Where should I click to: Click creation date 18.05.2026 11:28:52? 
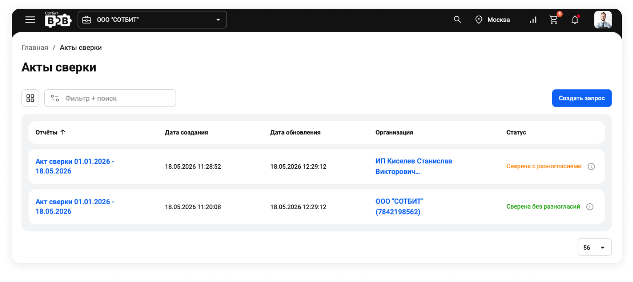pos(193,167)
